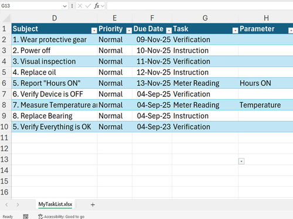Screen dimensions: 293x219
Task: Click the previous sheet arrow
Action: click(6, 204)
